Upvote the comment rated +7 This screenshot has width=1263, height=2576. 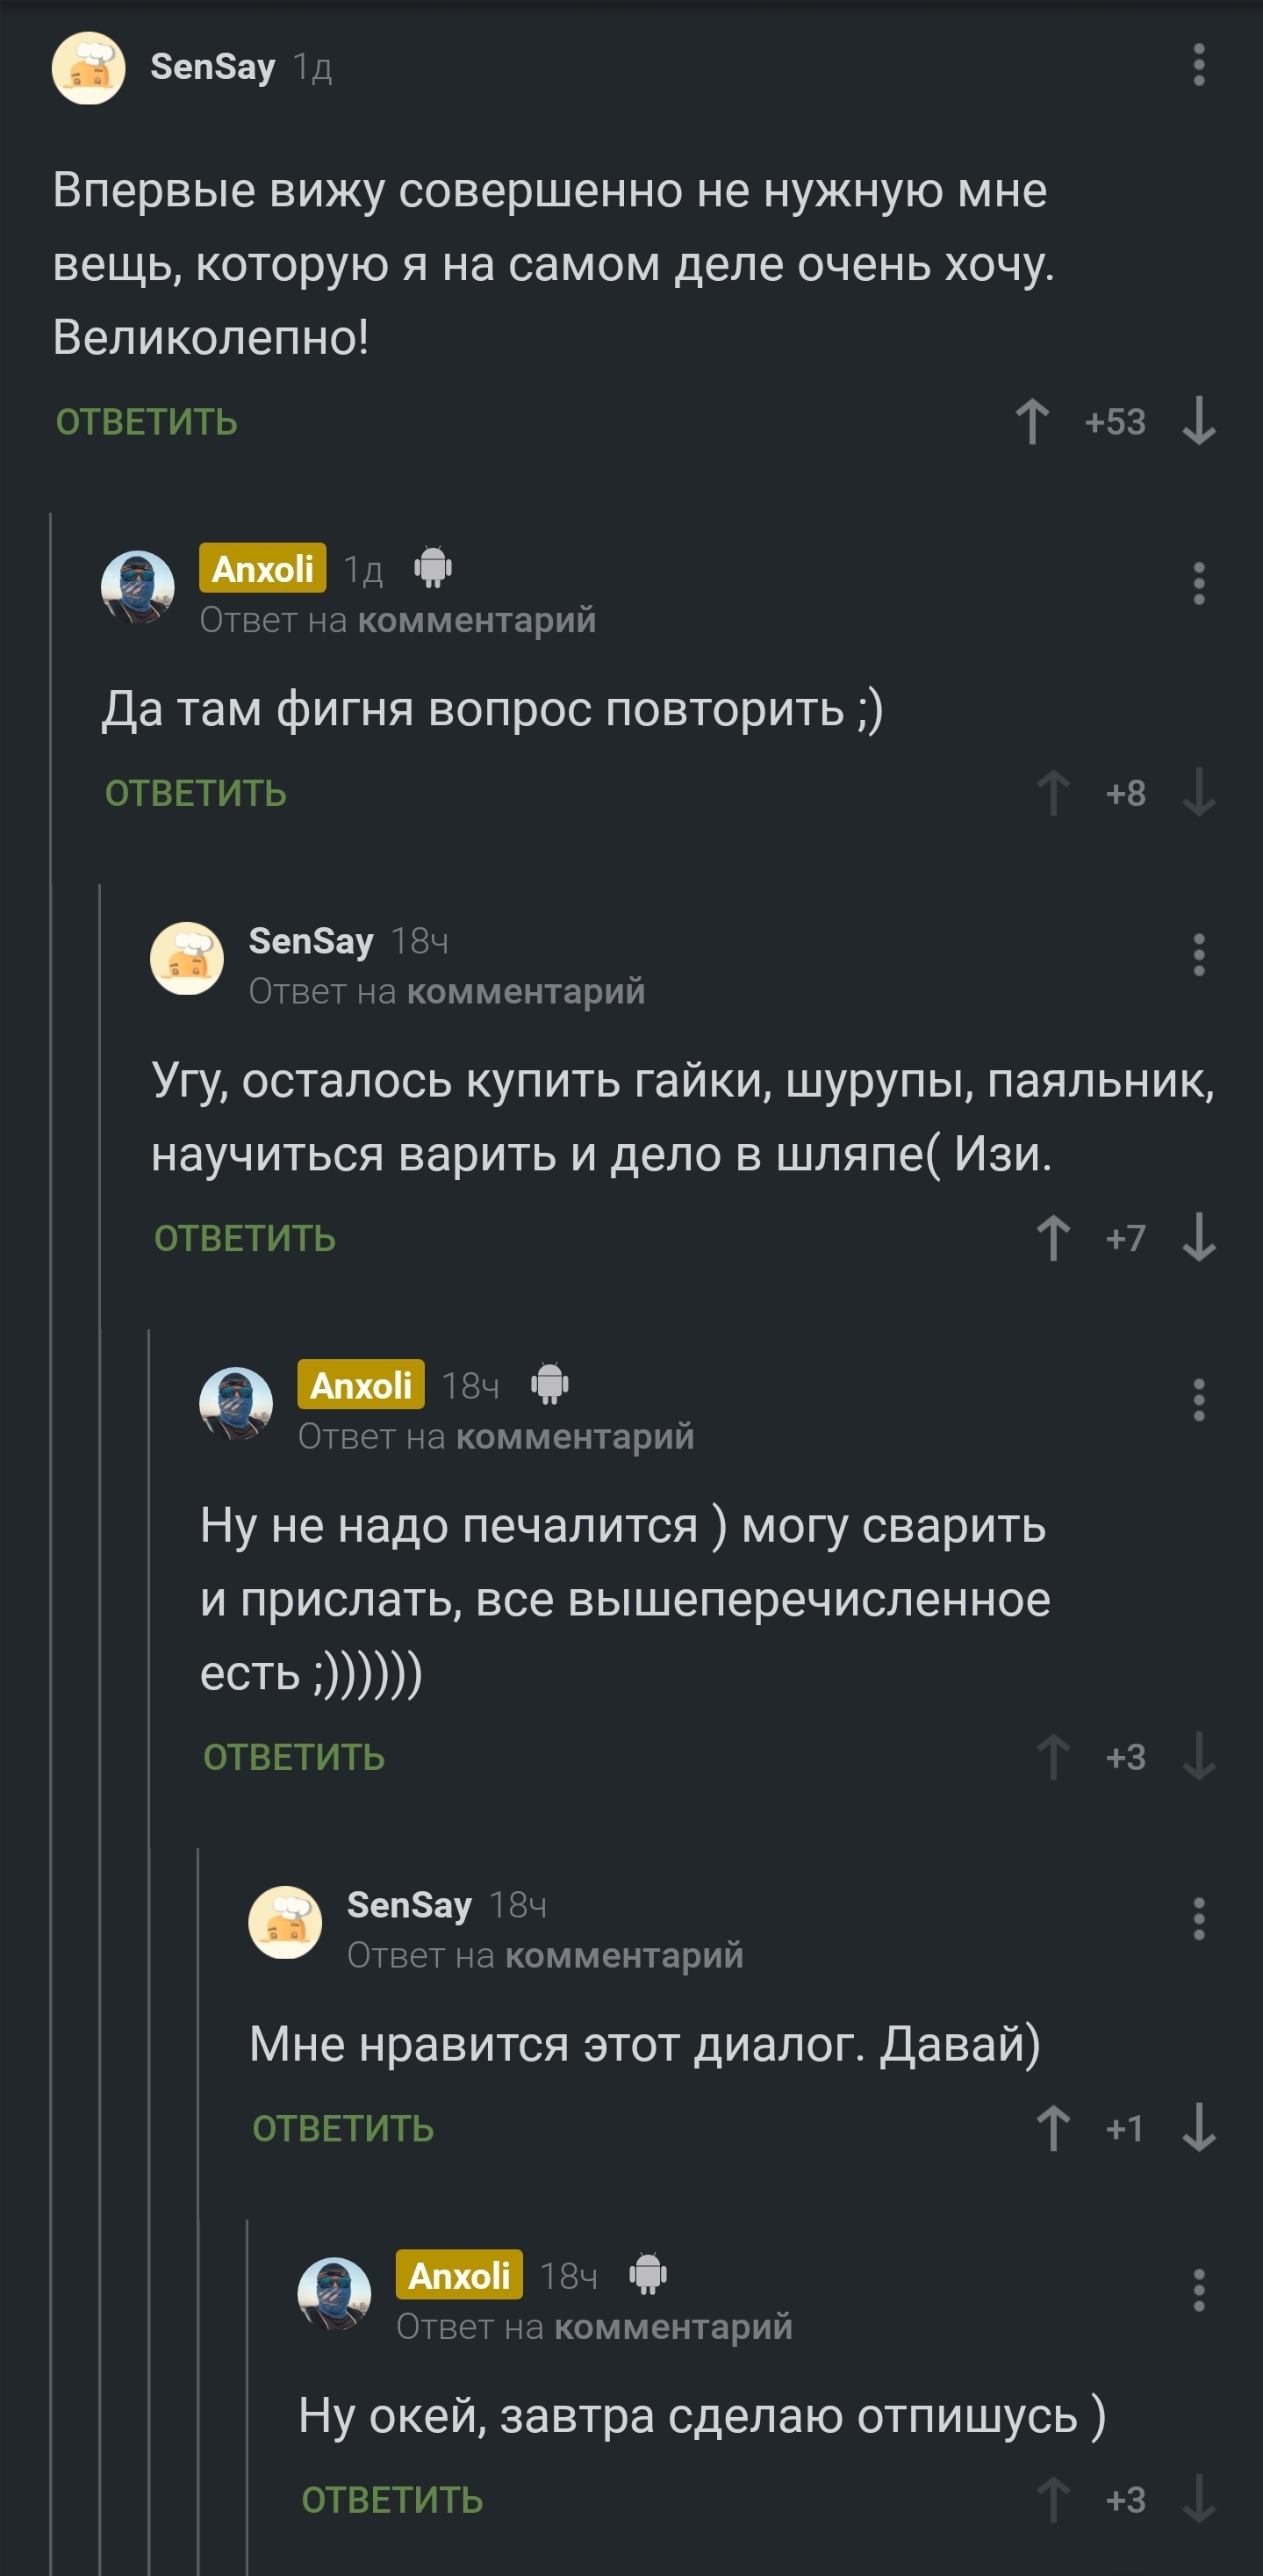[1052, 1238]
